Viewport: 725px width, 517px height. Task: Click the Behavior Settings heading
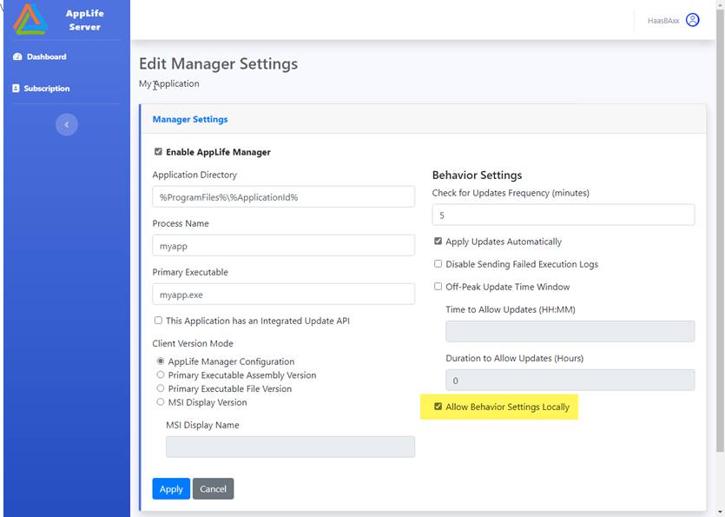(x=478, y=175)
